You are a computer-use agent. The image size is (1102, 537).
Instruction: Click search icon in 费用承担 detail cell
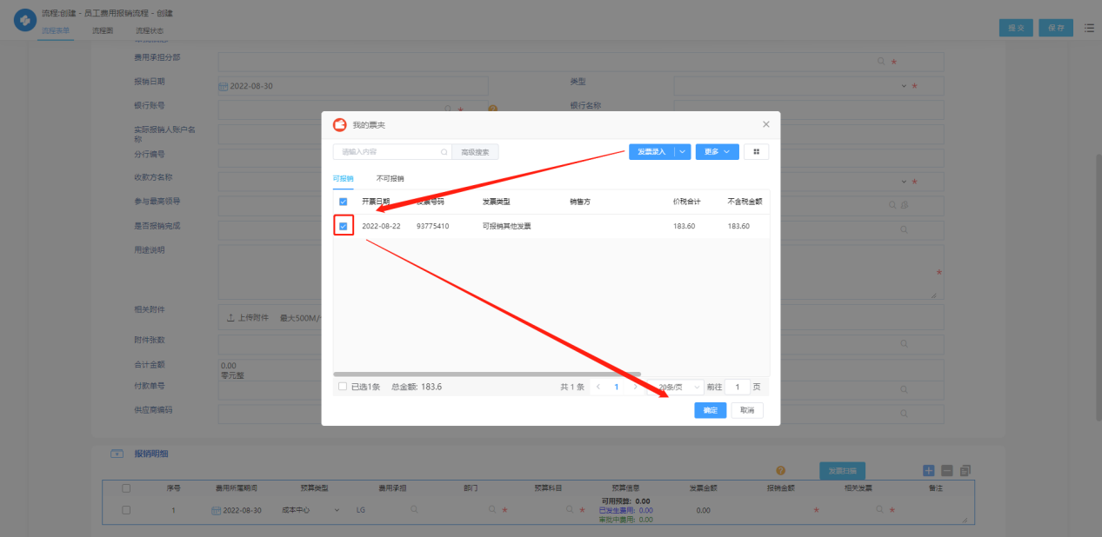click(414, 510)
